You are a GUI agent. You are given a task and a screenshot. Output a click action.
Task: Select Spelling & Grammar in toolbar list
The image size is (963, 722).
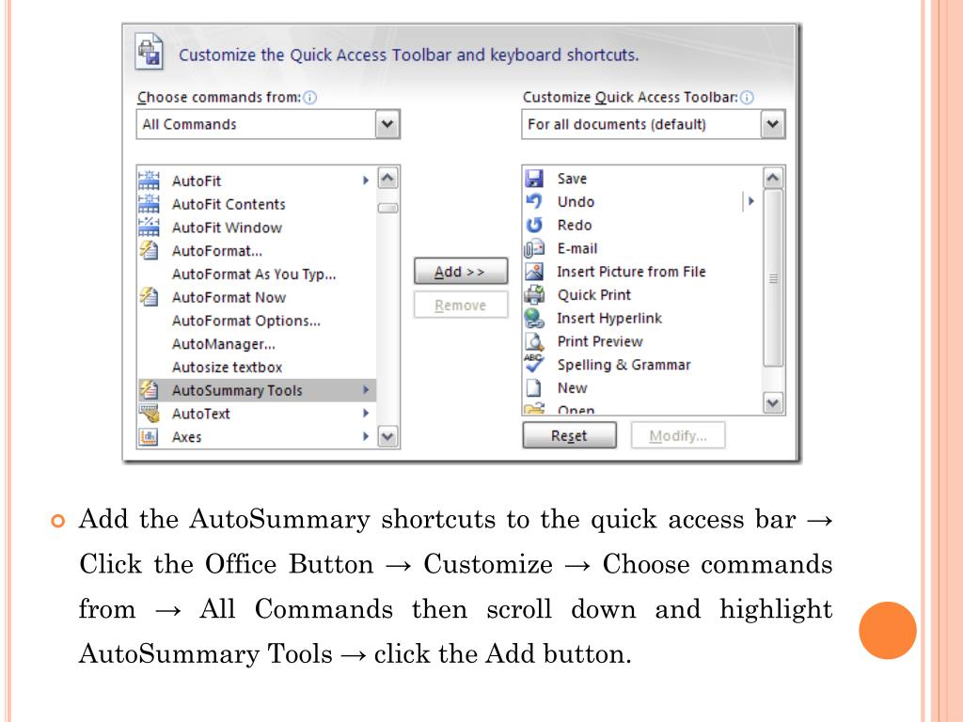641,365
